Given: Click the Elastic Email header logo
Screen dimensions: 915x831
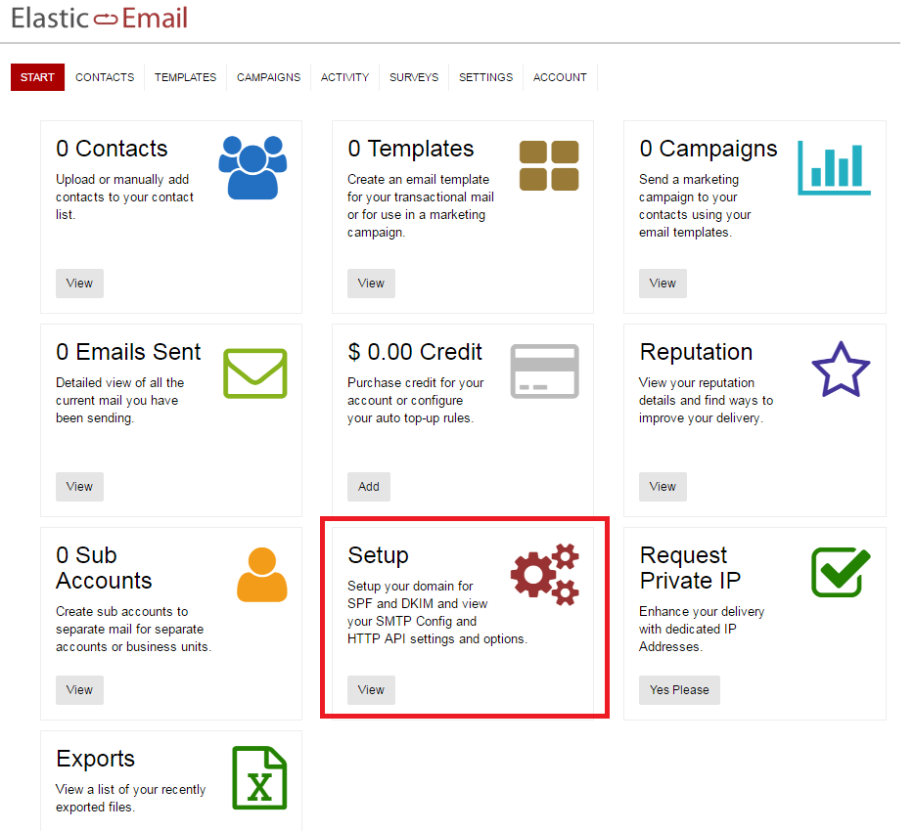Looking at the screenshot, I should (98, 18).
